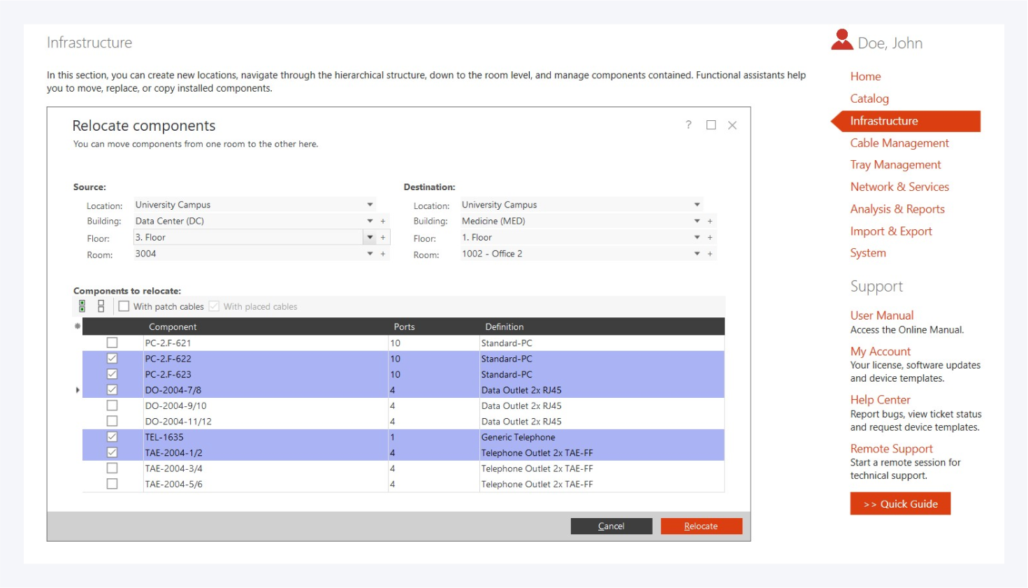Click the help question mark icon
Screen dimensions: 1028x588
[688, 124]
